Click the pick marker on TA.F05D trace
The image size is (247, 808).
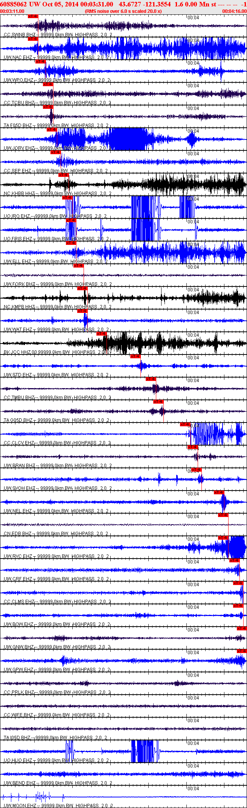pyautogui.click(x=48, y=107)
